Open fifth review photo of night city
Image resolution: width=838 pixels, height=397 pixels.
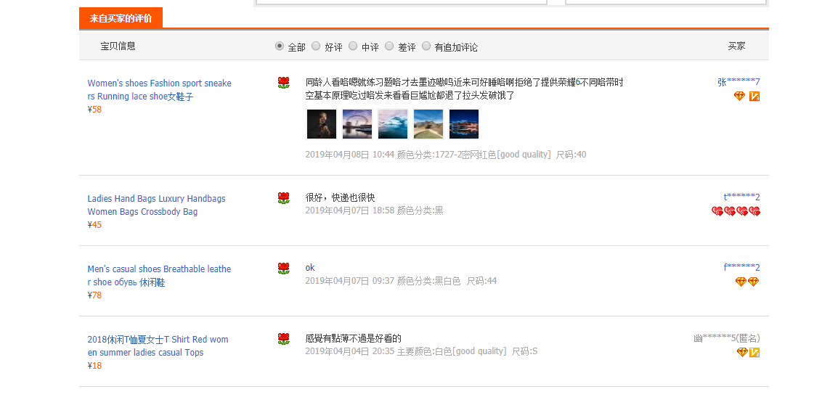(x=464, y=124)
